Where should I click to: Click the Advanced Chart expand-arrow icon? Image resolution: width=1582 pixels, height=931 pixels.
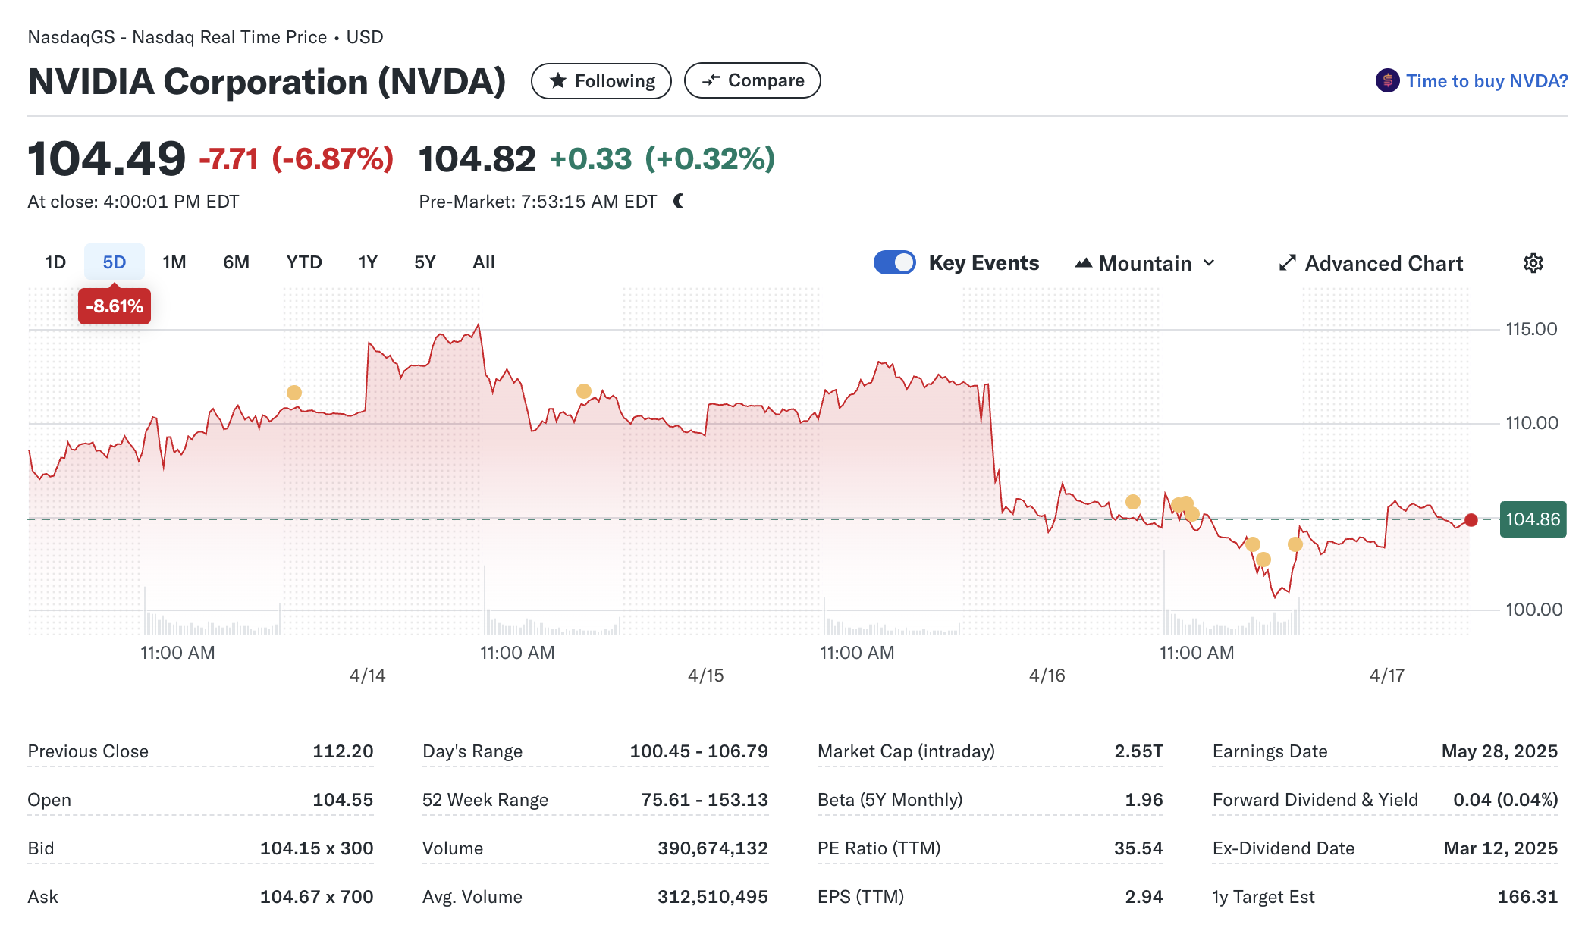(x=1287, y=263)
